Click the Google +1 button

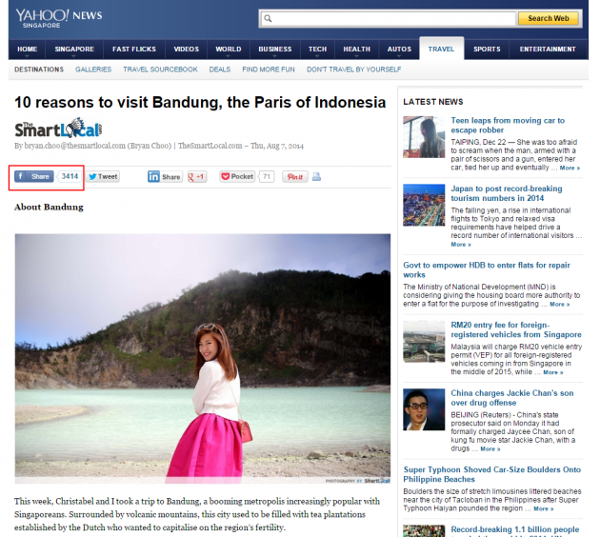[197, 176]
